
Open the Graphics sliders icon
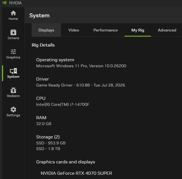[13, 52]
